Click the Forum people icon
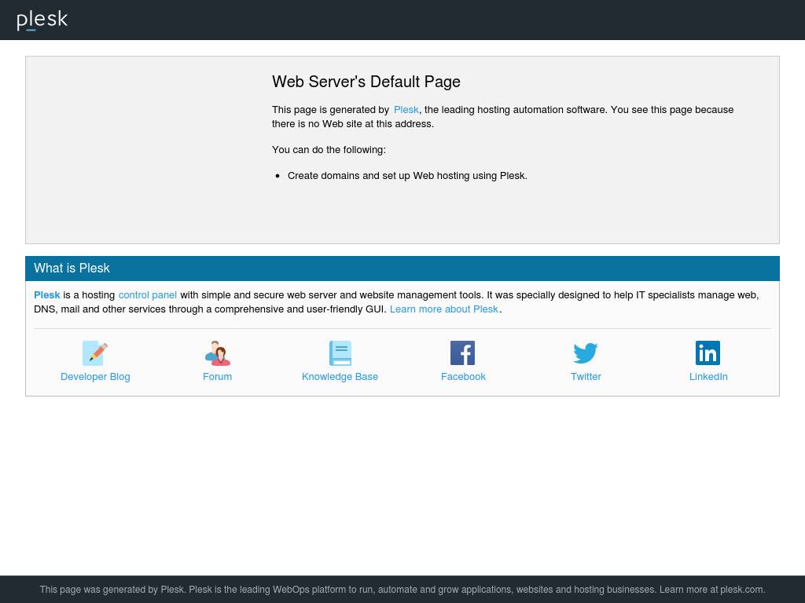Viewport: 805px width, 603px height. tap(218, 353)
